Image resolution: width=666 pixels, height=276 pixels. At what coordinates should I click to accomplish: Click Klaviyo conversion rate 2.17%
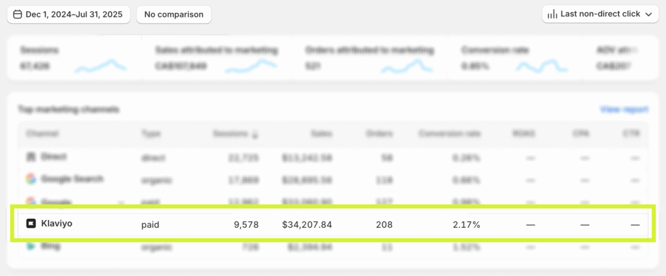tap(466, 225)
